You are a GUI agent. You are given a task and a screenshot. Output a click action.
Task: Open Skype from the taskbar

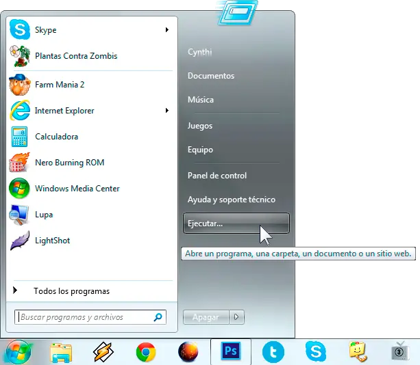pyautogui.click(x=316, y=351)
